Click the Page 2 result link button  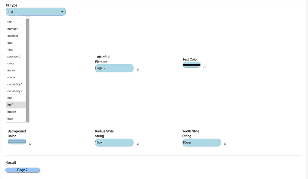23,170
